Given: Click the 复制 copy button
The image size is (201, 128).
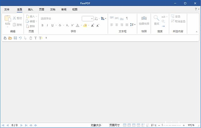Looking at the screenshot, I should (x=18, y=24).
